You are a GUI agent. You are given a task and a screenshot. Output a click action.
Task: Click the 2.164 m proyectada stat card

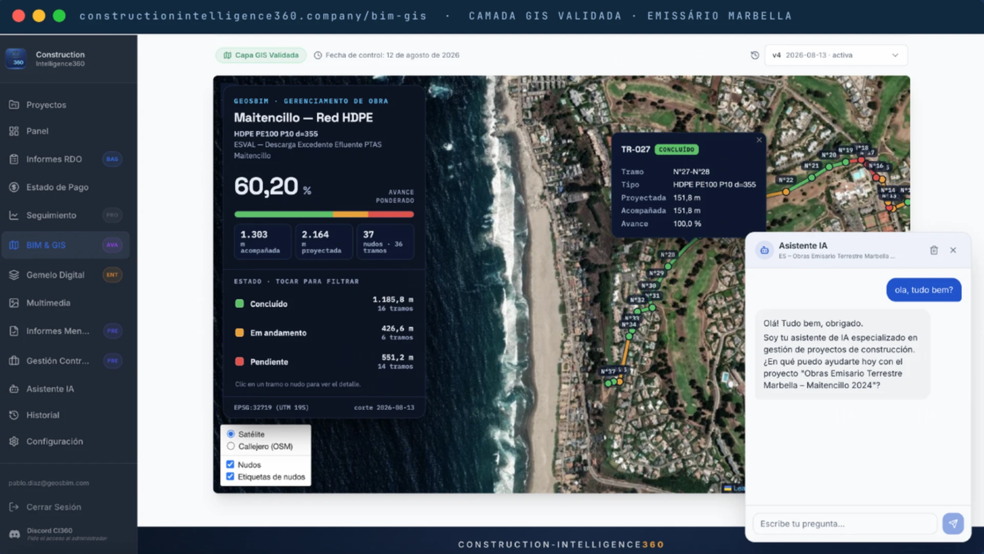coord(324,242)
